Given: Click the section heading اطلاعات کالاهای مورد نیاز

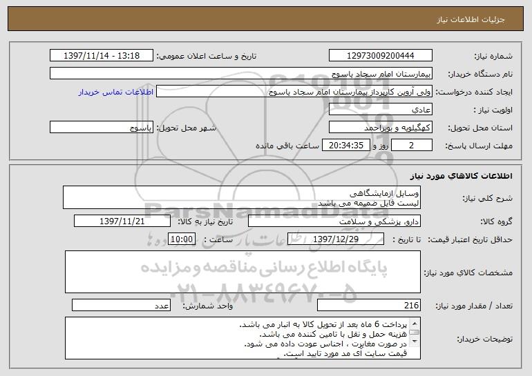Looking at the screenshot, I should point(461,175).
